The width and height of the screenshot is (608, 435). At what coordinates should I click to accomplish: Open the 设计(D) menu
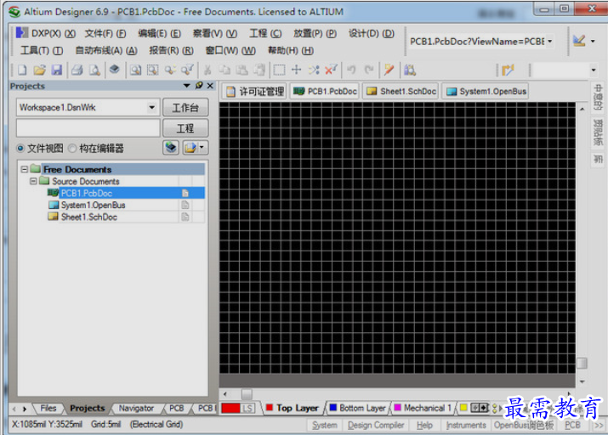point(371,33)
